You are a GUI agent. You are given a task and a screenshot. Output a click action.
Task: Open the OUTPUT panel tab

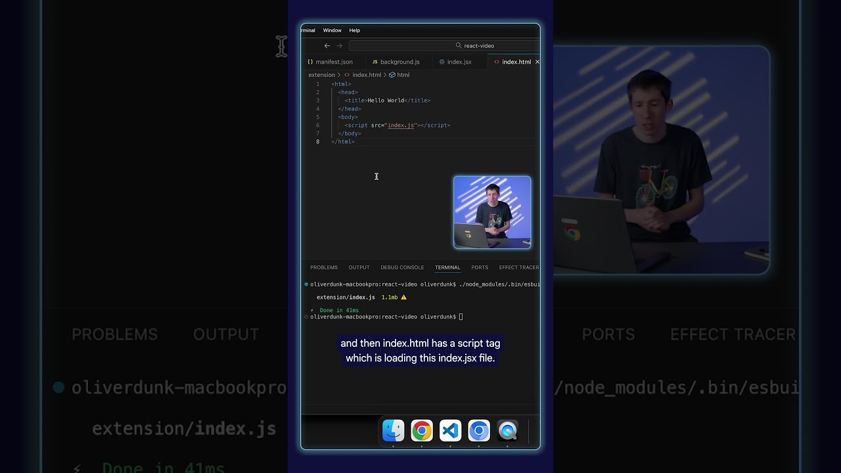pyautogui.click(x=359, y=267)
